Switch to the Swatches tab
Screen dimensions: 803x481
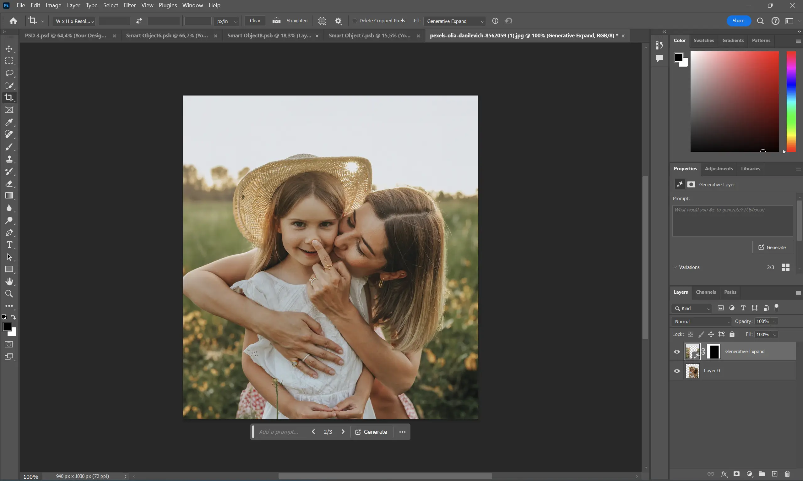[703, 41]
